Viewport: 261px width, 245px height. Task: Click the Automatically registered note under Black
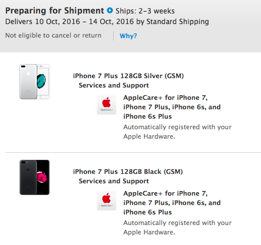(177, 227)
